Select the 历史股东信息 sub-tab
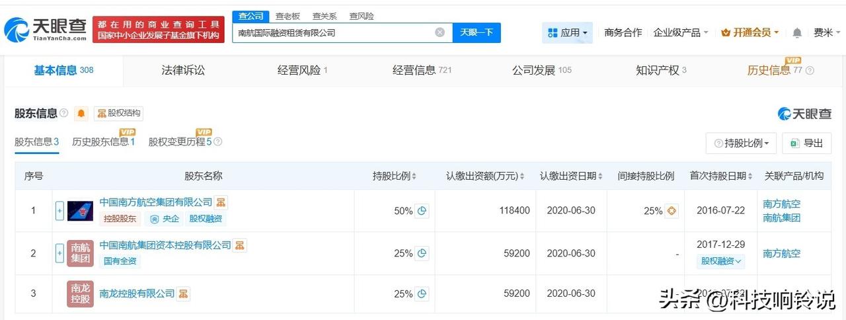 click(104, 142)
